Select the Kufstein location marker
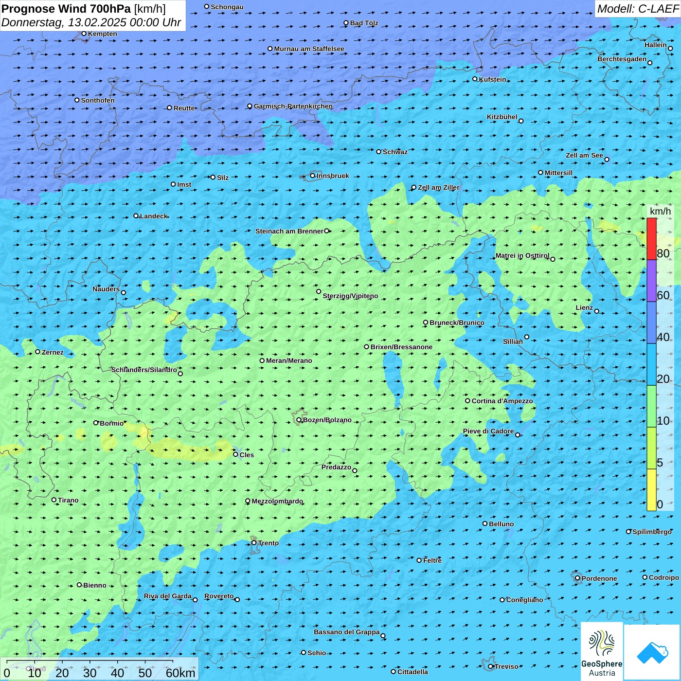This screenshot has width=681, height=681. (475, 79)
